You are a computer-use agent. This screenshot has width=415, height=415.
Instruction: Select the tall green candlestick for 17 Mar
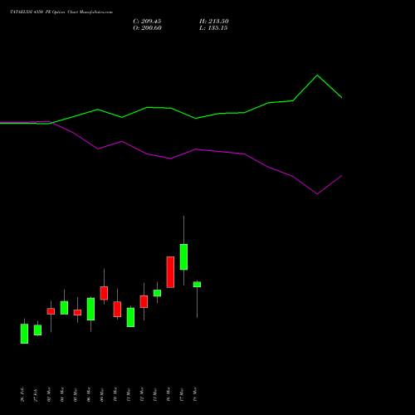tap(183, 256)
